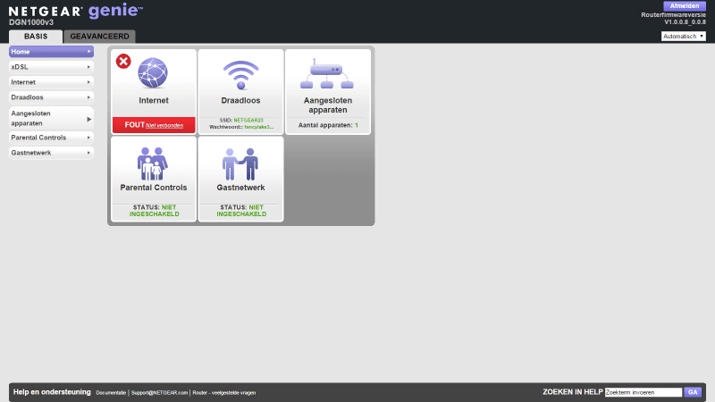Click the Aangesloten apparaten network icon
This screenshot has height=402, width=715.
click(x=327, y=74)
